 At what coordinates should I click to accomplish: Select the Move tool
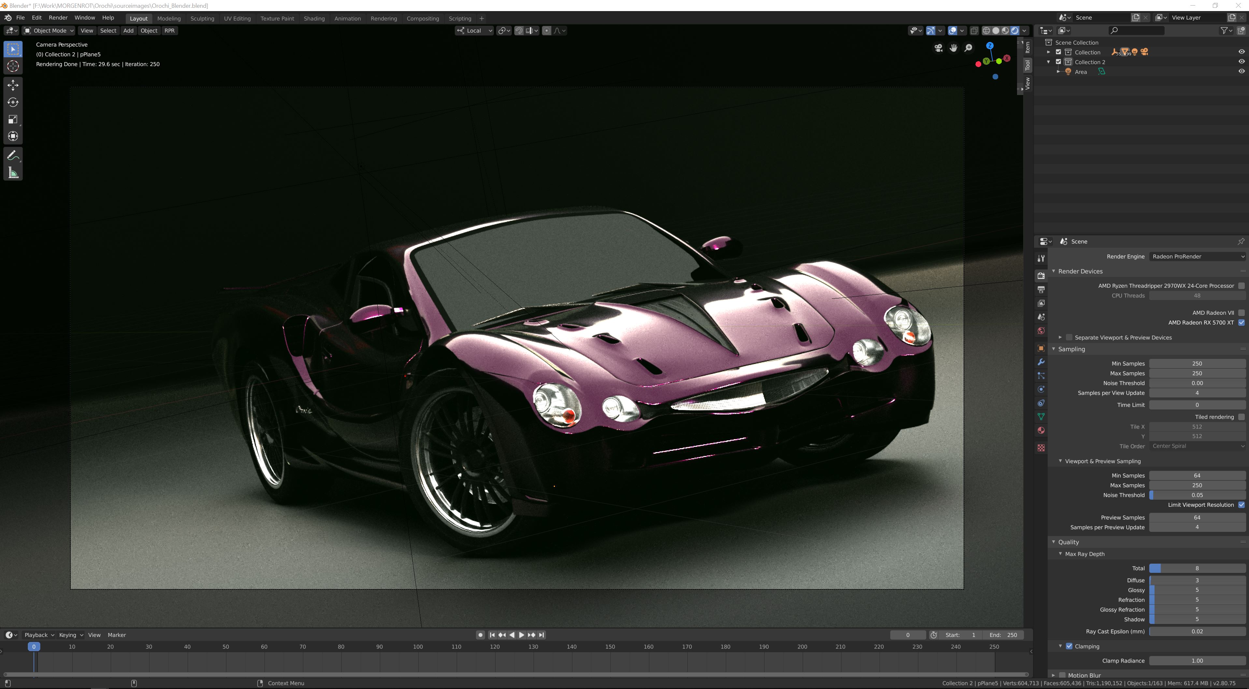(x=13, y=85)
